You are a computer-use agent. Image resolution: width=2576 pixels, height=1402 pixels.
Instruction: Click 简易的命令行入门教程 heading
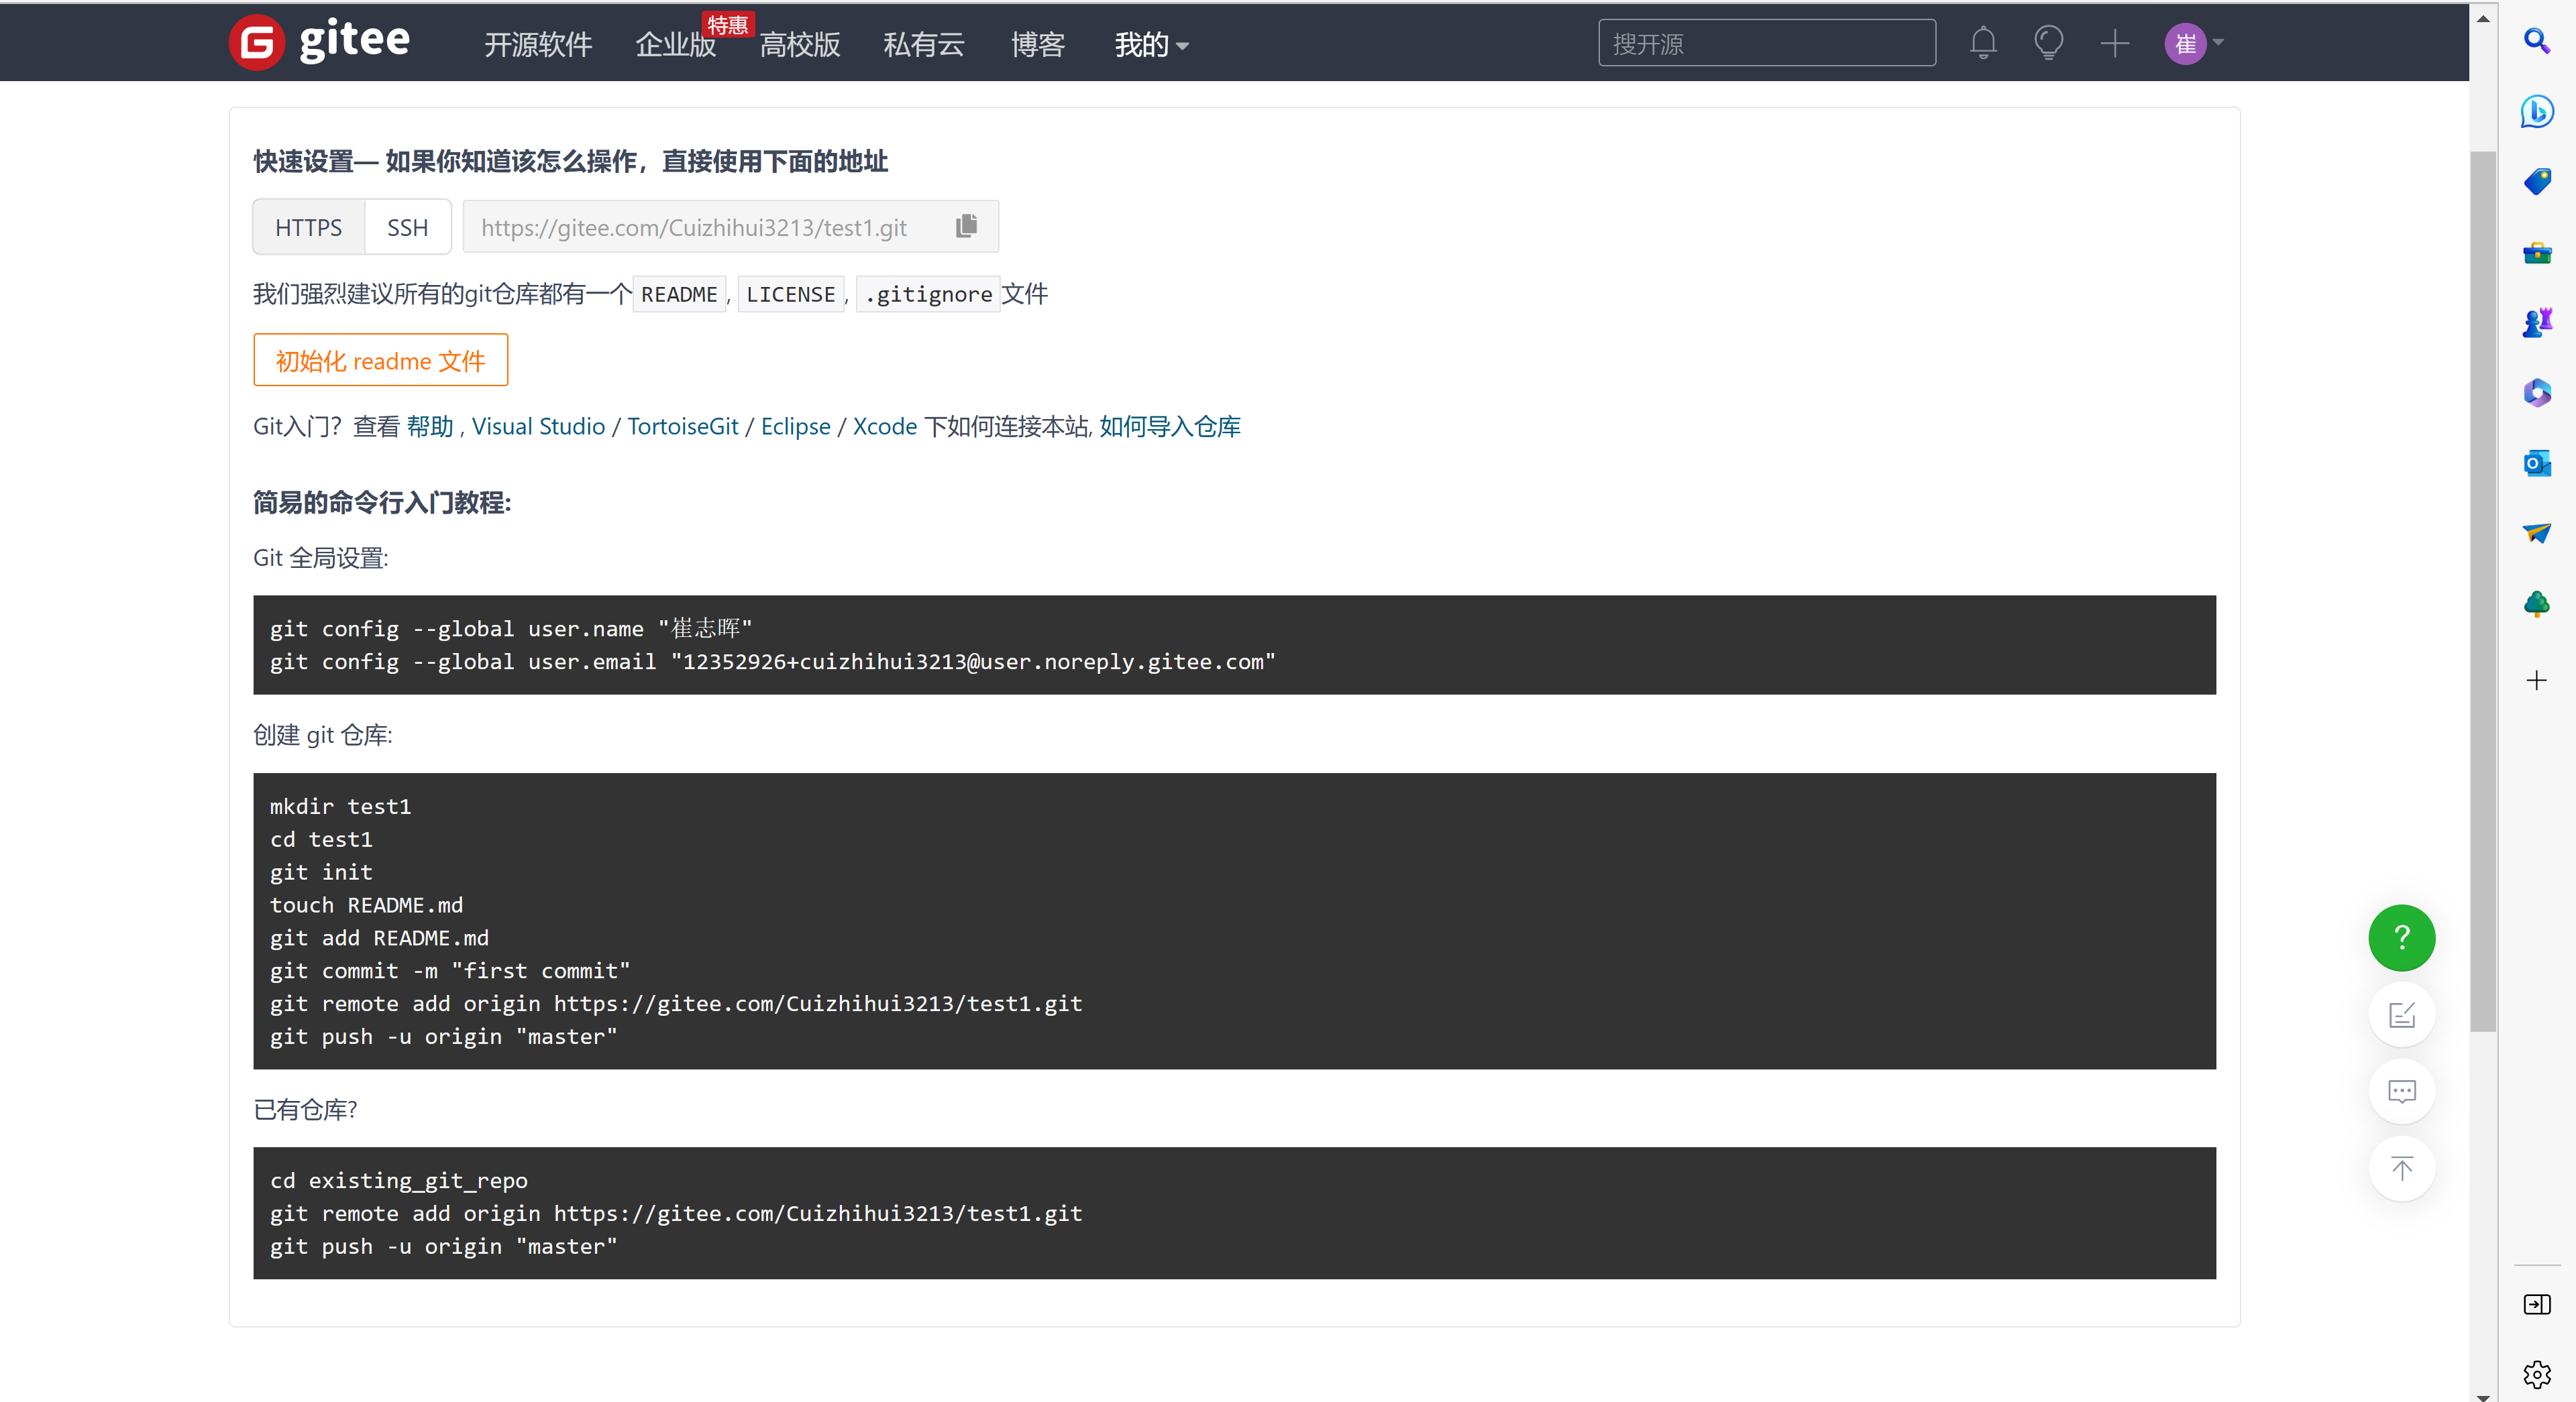(382, 503)
